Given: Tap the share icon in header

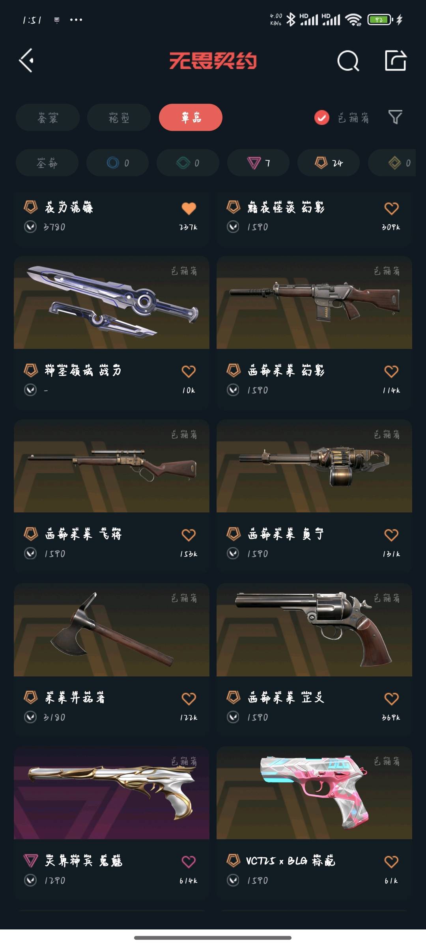Looking at the screenshot, I should (396, 61).
